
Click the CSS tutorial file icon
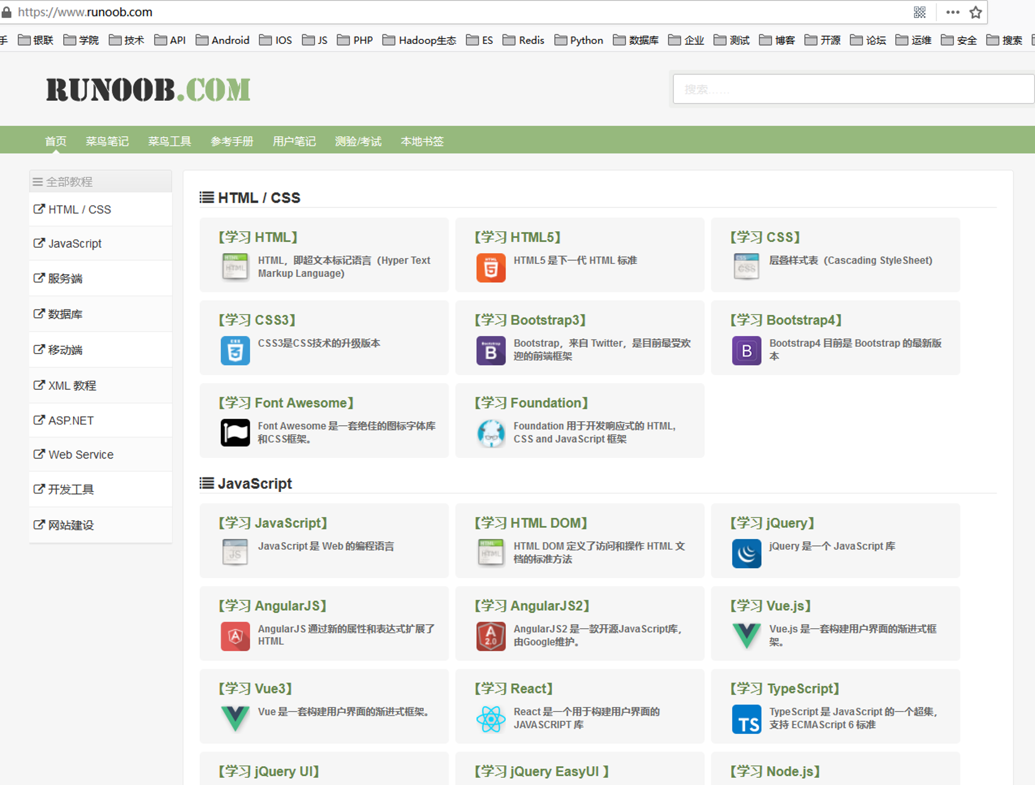click(746, 267)
